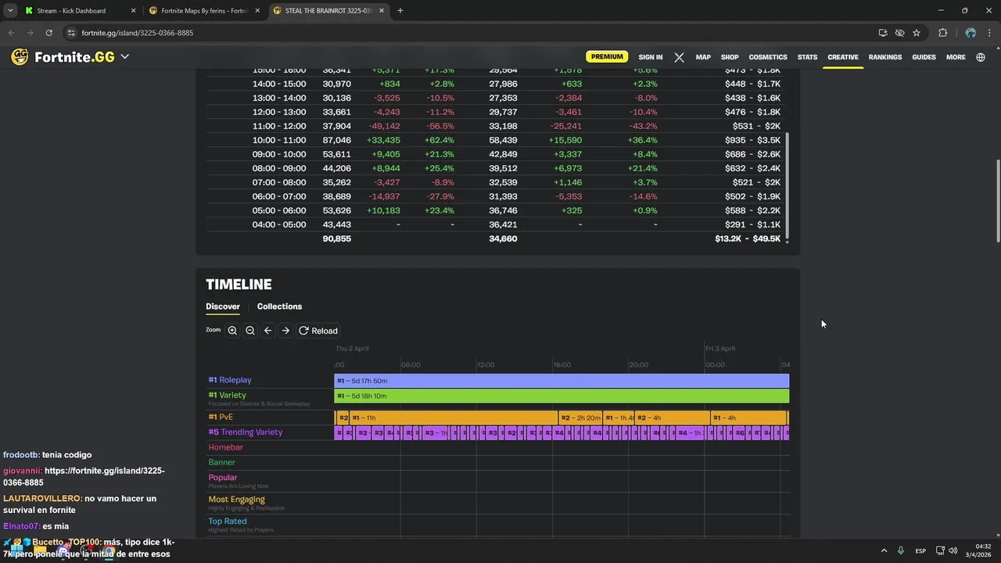Screen dimensions: 1001x563
Task: Click the Fortnite.GG logo icon
Action: tap(20, 57)
